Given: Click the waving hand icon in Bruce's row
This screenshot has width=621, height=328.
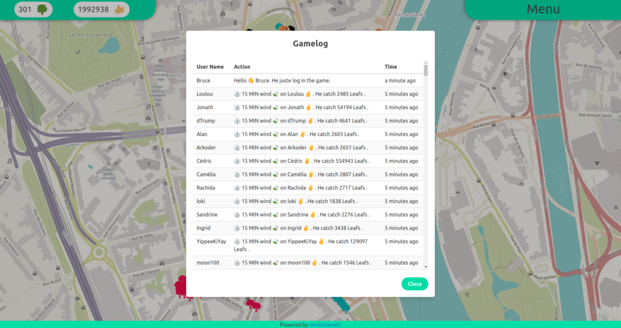Looking at the screenshot, I should pyautogui.click(x=250, y=81).
